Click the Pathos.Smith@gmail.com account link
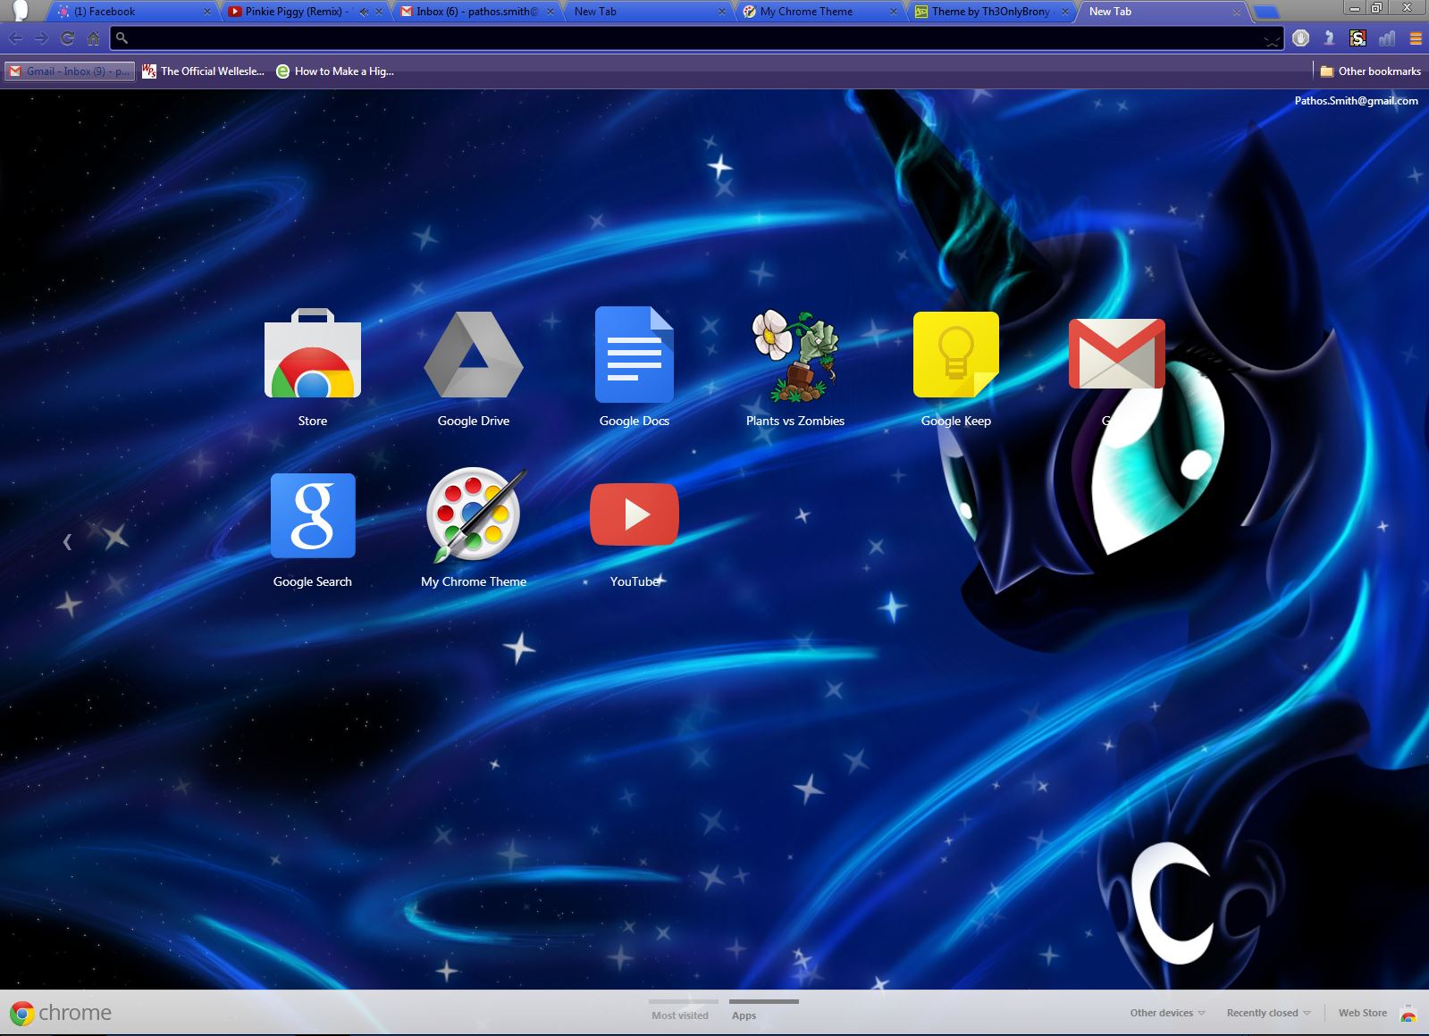Screen dimensions: 1429x1036 point(1356,101)
